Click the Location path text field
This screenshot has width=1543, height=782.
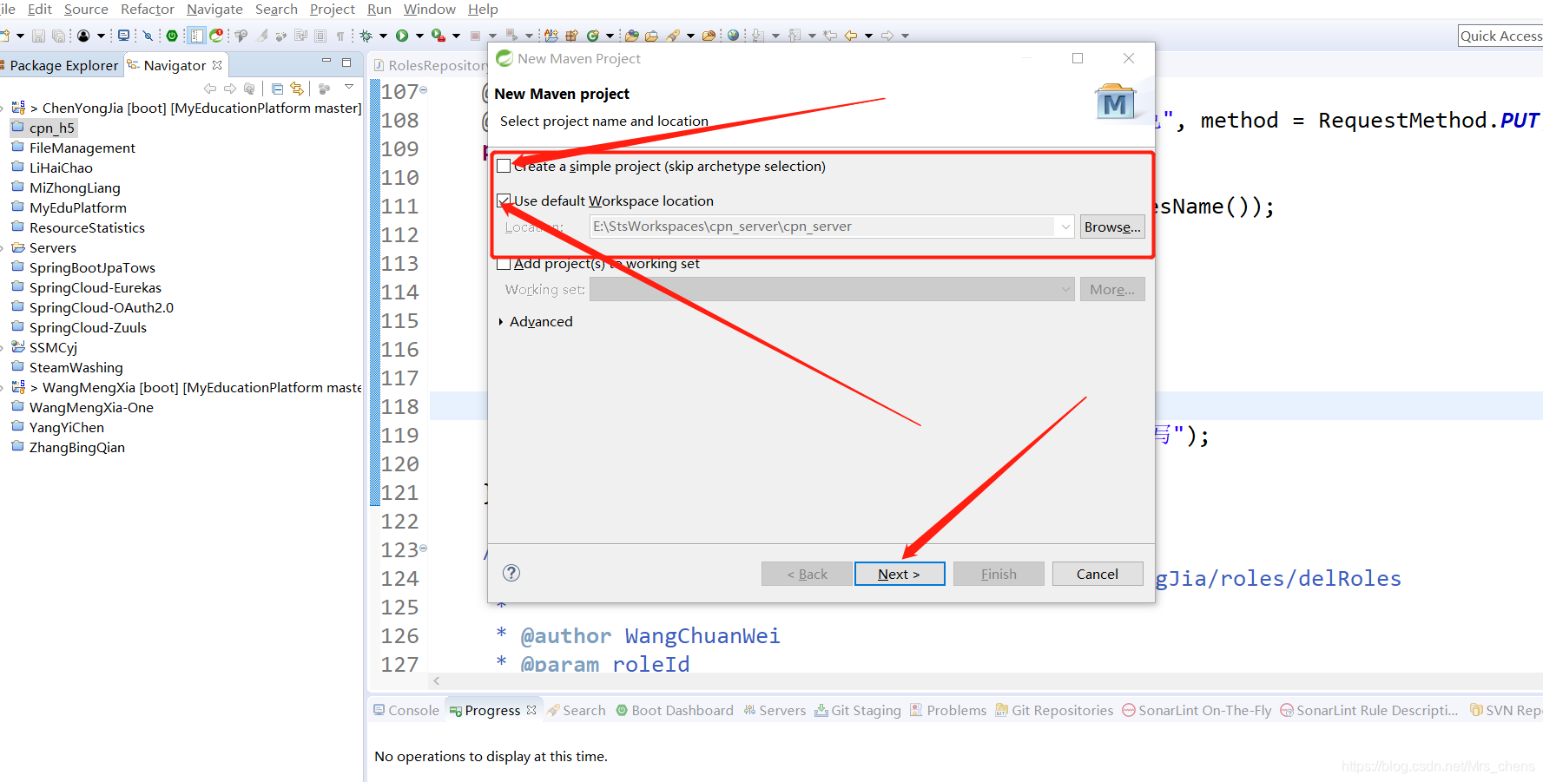823,227
